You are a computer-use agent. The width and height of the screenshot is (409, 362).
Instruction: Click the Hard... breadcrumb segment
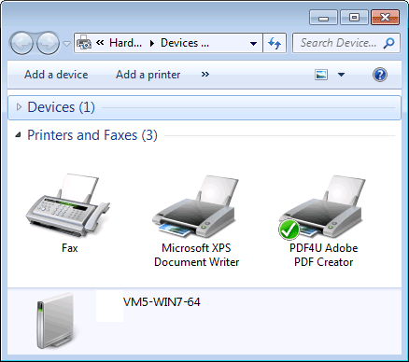pyautogui.click(x=125, y=43)
